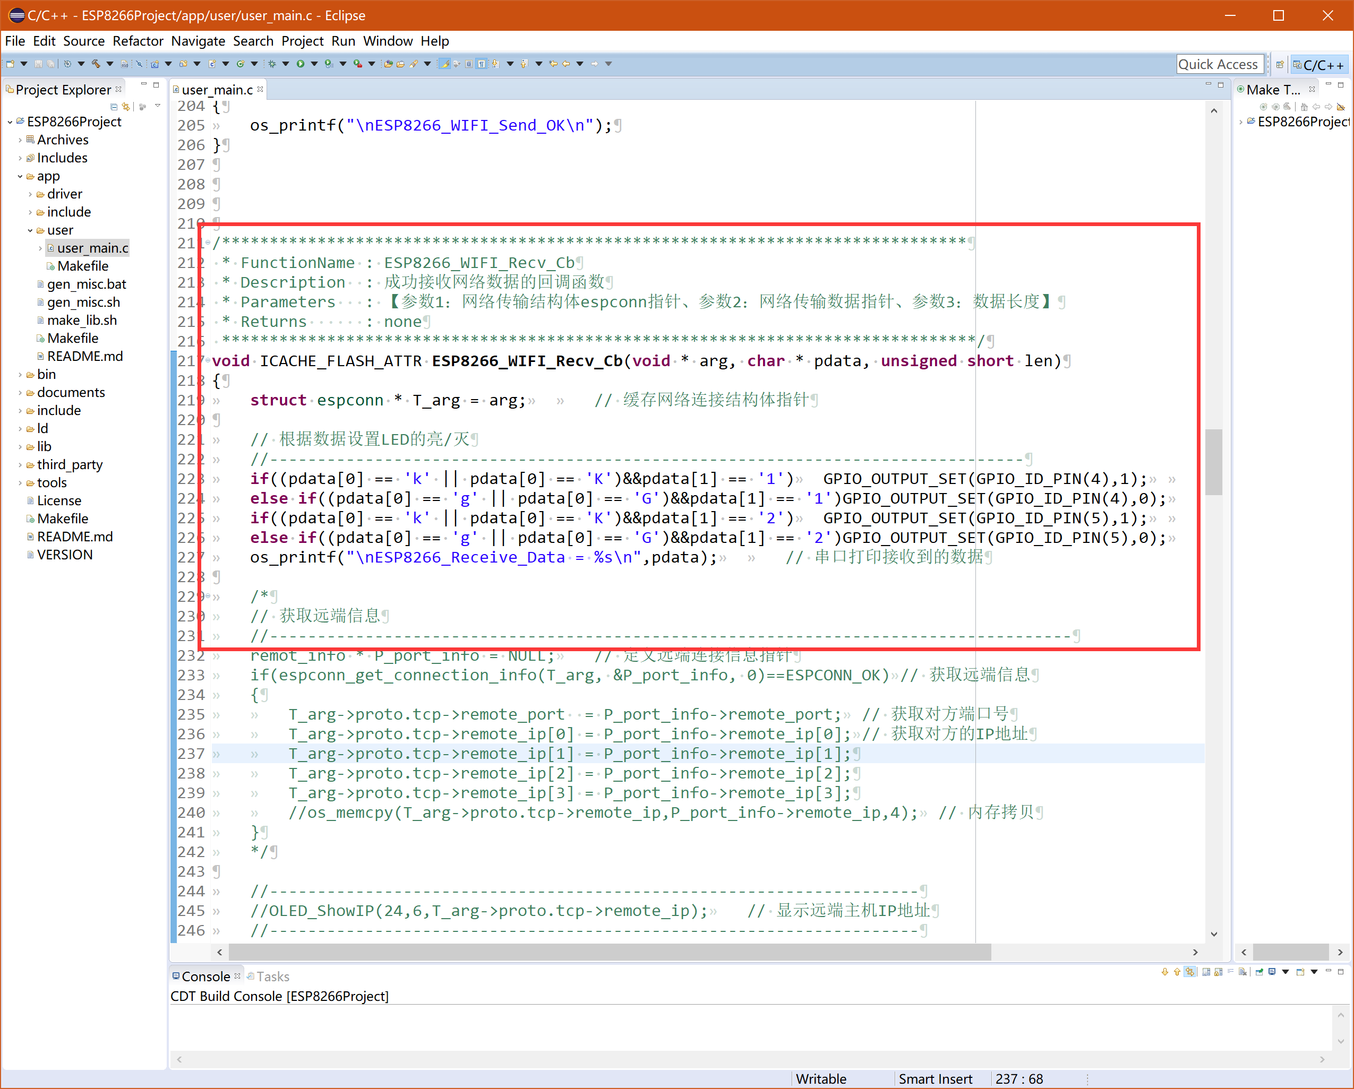Select the C/C++ perspective button

(x=1318, y=64)
